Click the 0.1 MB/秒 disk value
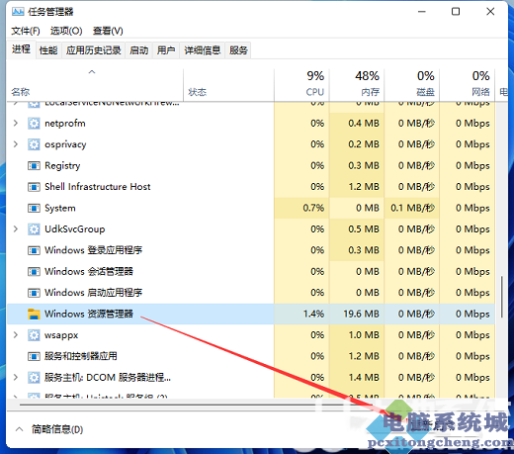This screenshot has width=514, height=454. point(412,208)
